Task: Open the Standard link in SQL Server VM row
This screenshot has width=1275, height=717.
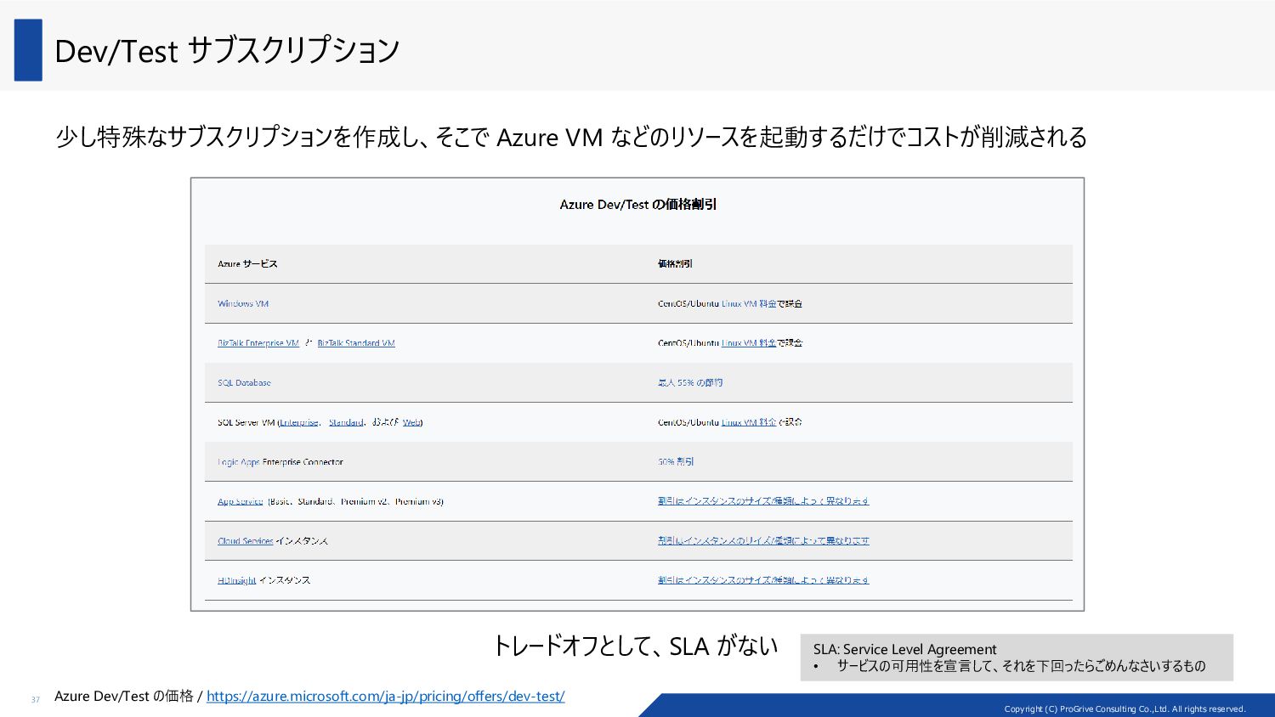Action: pyautogui.click(x=346, y=422)
